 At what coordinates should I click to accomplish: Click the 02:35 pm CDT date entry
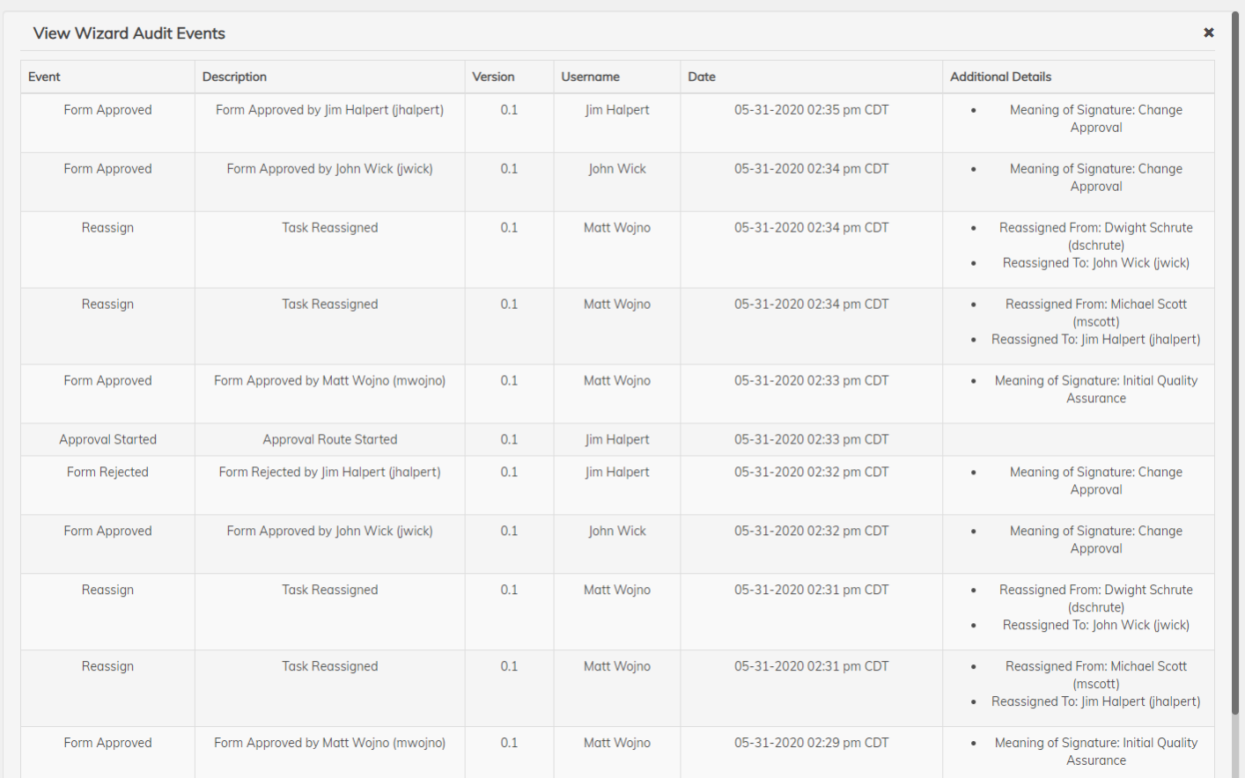tap(811, 110)
